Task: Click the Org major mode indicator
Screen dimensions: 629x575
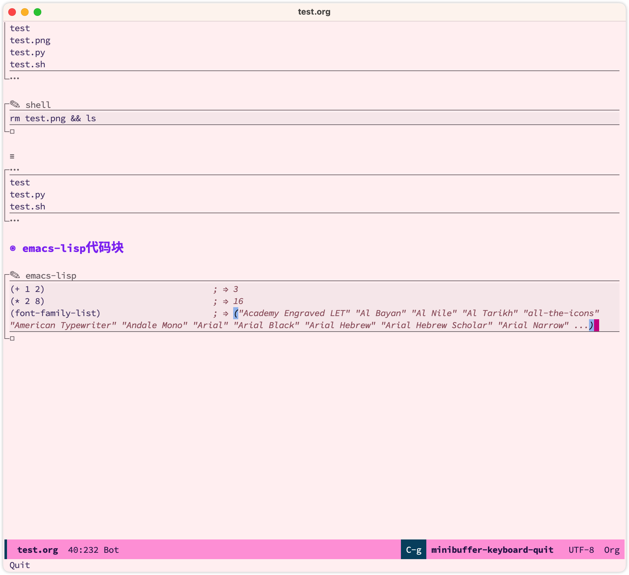Action: pyautogui.click(x=612, y=550)
